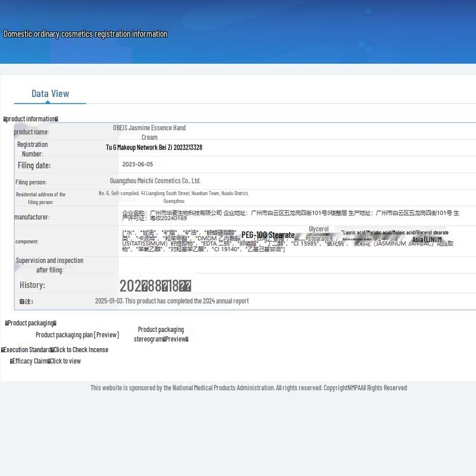This screenshot has width=476, height=476.
Task: Select the OBEIS Jasmine Essence Hand Cream name
Action: pos(149,132)
